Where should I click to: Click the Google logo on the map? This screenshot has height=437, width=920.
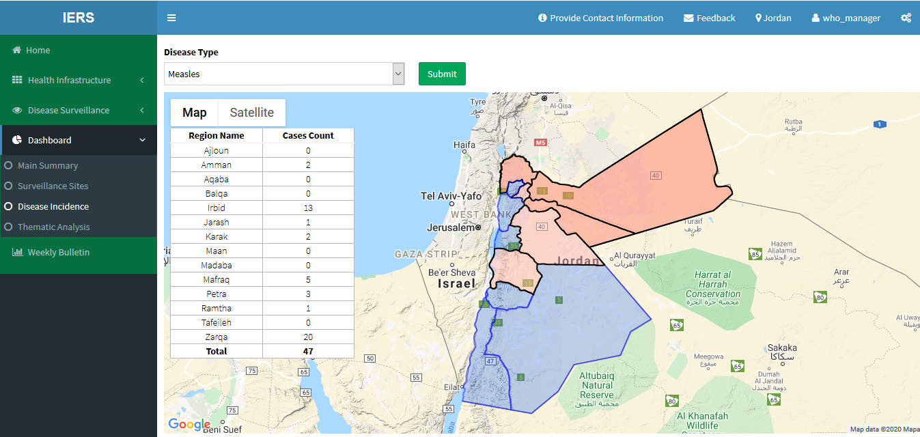pyautogui.click(x=189, y=425)
